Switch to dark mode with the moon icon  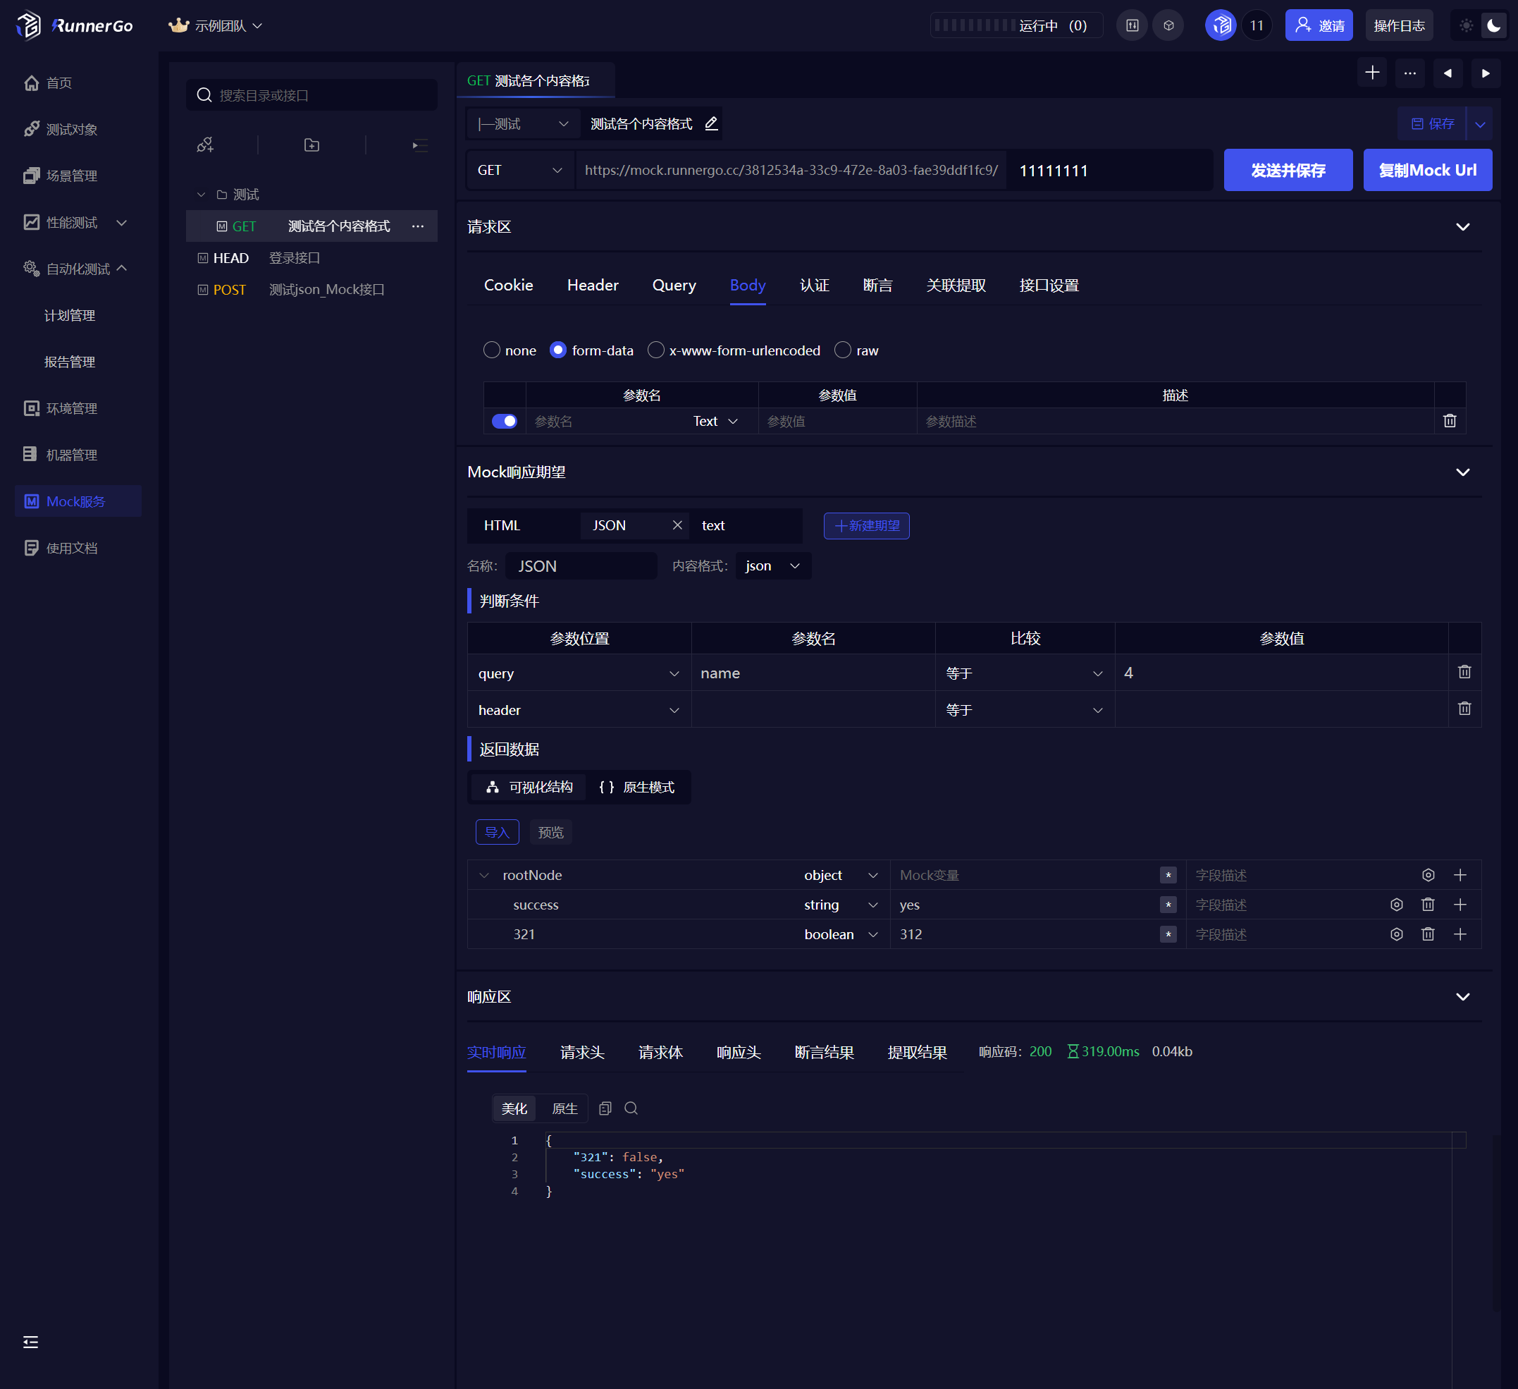tap(1493, 25)
